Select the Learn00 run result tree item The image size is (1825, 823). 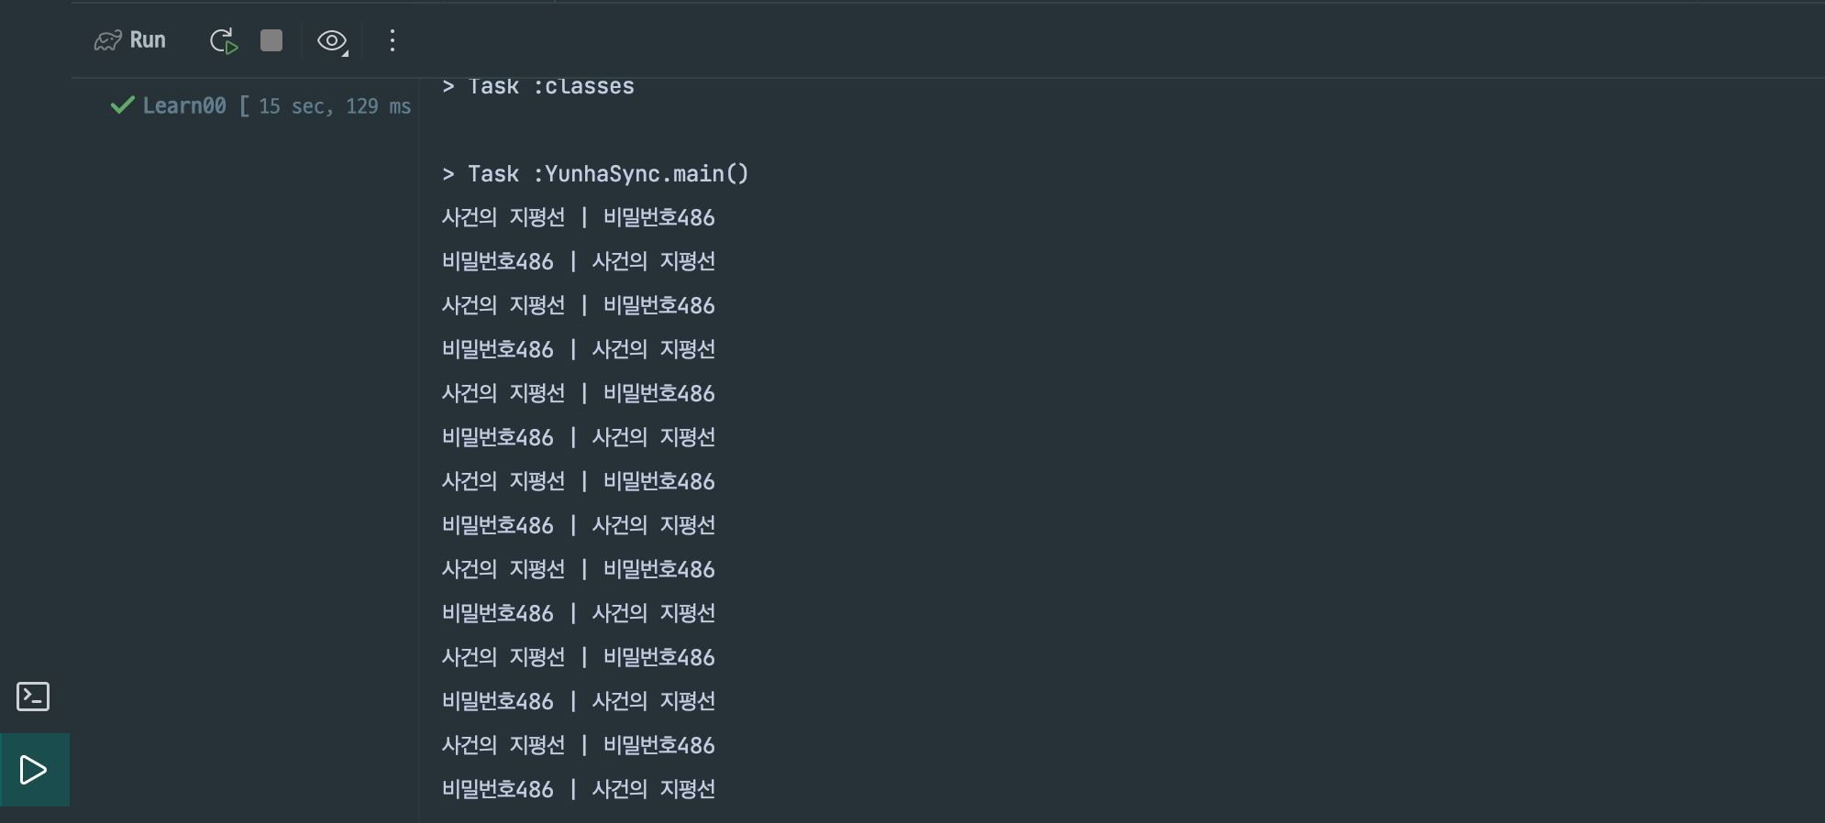260,106
